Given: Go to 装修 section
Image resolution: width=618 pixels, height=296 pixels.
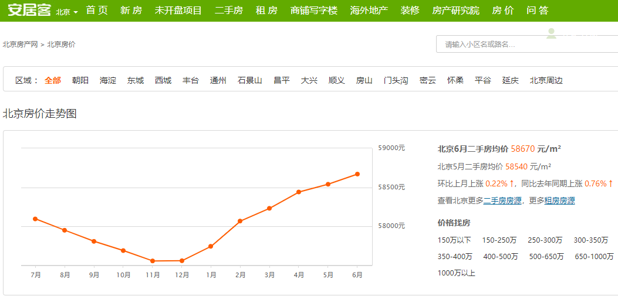Looking at the screenshot, I should [410, 11].
